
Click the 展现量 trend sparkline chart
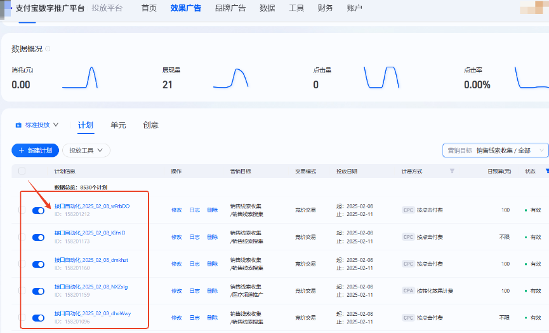coord(231,78)
